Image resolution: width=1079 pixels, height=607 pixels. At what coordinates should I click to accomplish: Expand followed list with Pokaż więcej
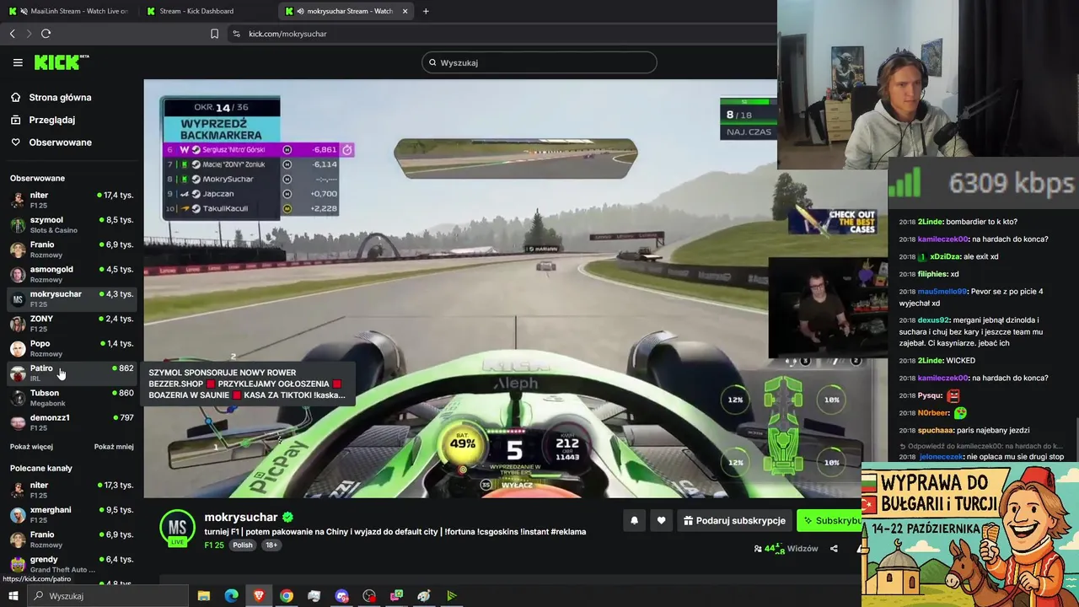click(31, 447)
